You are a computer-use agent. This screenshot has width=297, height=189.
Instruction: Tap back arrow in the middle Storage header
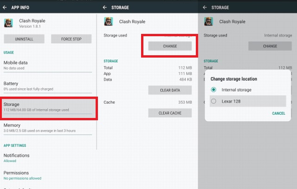(x=105, y=7)
